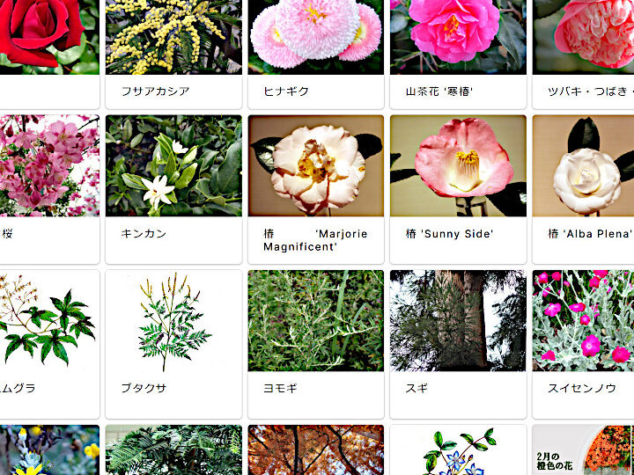Image resolution: width=634 pixels, height=475 pixels.
Task: Open the フサアカシア yellow mimosa photo
Action: (173, 37)
